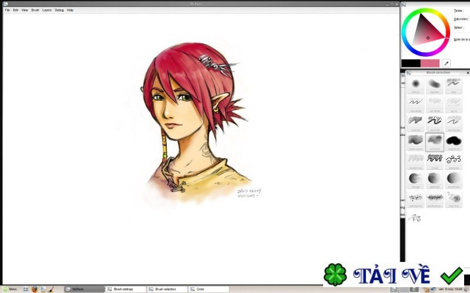470x293 pixels.
Task: Choose the currently highlighted wet brush
Action: coord(435,142)
